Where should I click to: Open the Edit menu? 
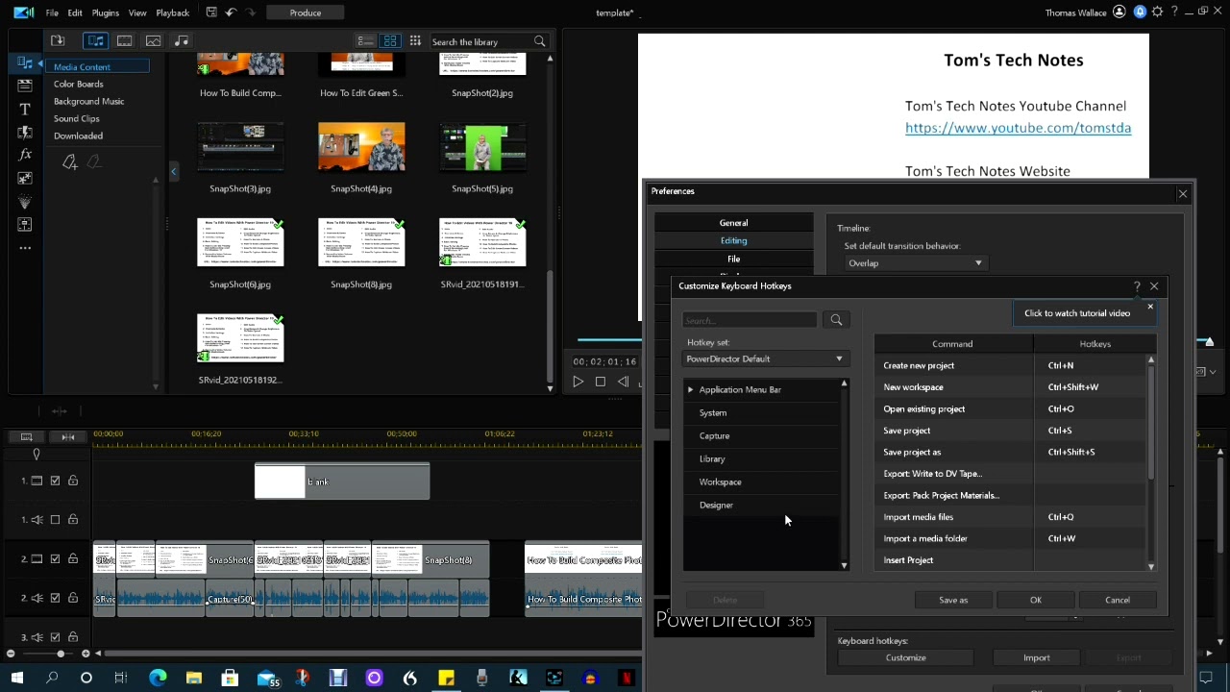75,12
